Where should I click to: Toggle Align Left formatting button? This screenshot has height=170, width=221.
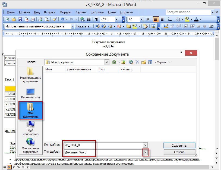tap(156, 19)
